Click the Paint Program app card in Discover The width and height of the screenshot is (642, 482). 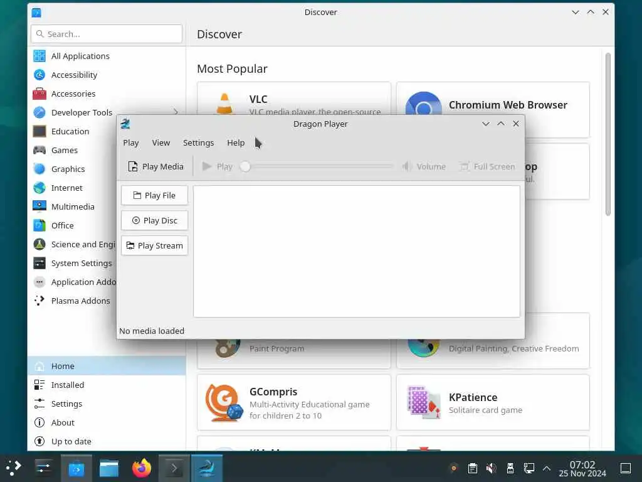pyautogui.click(x=293, y=354)
